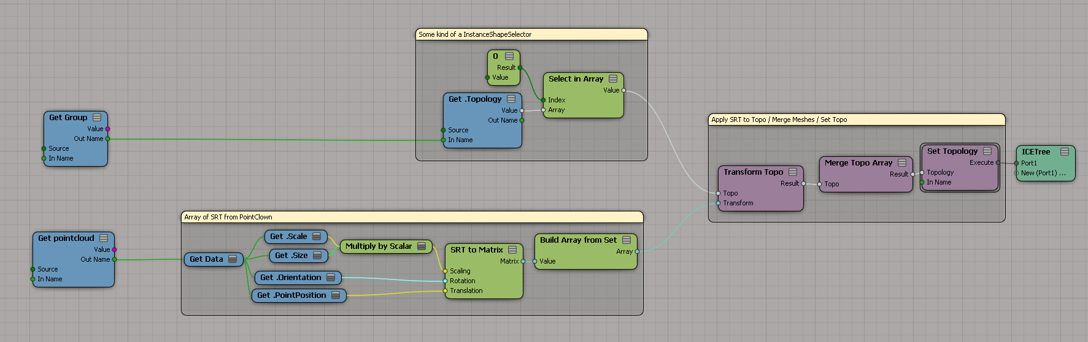
Task: Click the SRT to Matrix node icon
Action: 512,249
